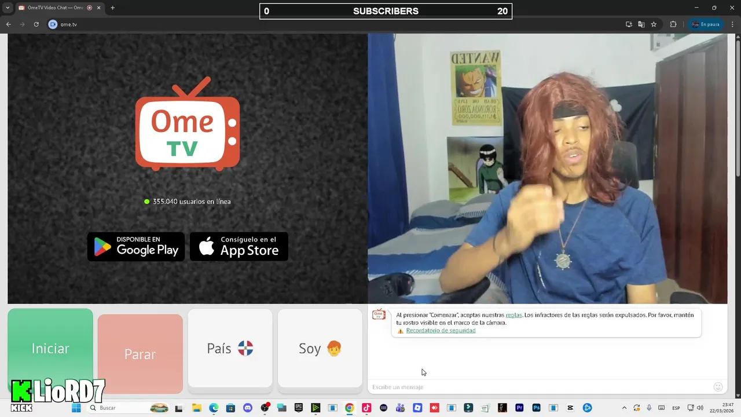The height and width of the screenshot is (417, 741).
Task: Click the camera site-info icon in address bar
Action: click(x=53, y=24)
